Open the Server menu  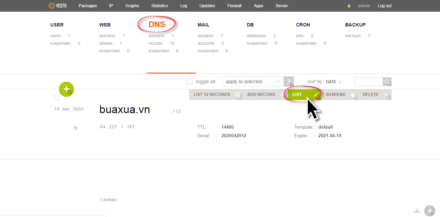[282, 6]
